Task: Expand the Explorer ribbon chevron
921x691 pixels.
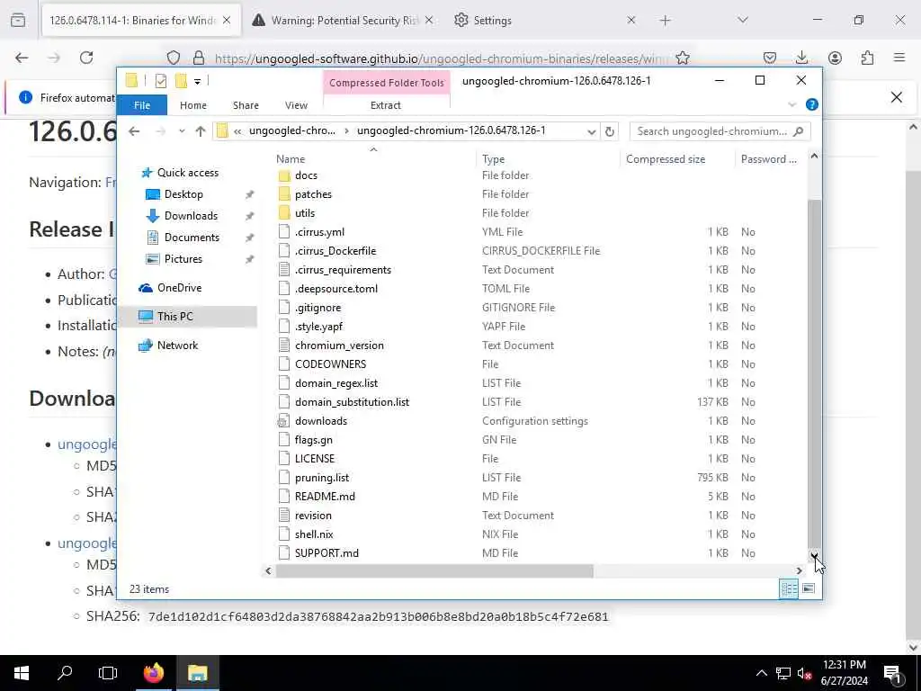Action: click(x=791, y=104)
